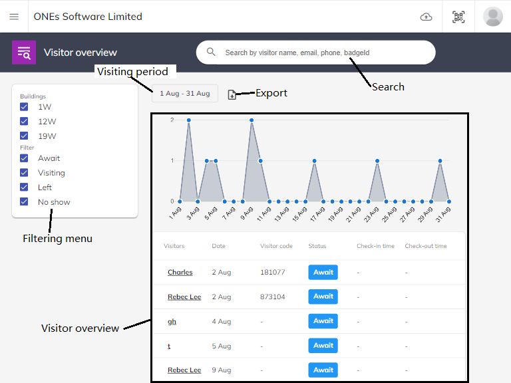Toggle the 12W building checkbox
This screenshot has width=511, height=383.
[x=24, y=122]
